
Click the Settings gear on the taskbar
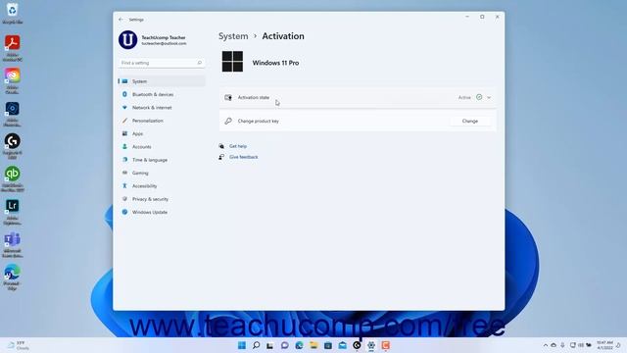click(x=371, y=345)
